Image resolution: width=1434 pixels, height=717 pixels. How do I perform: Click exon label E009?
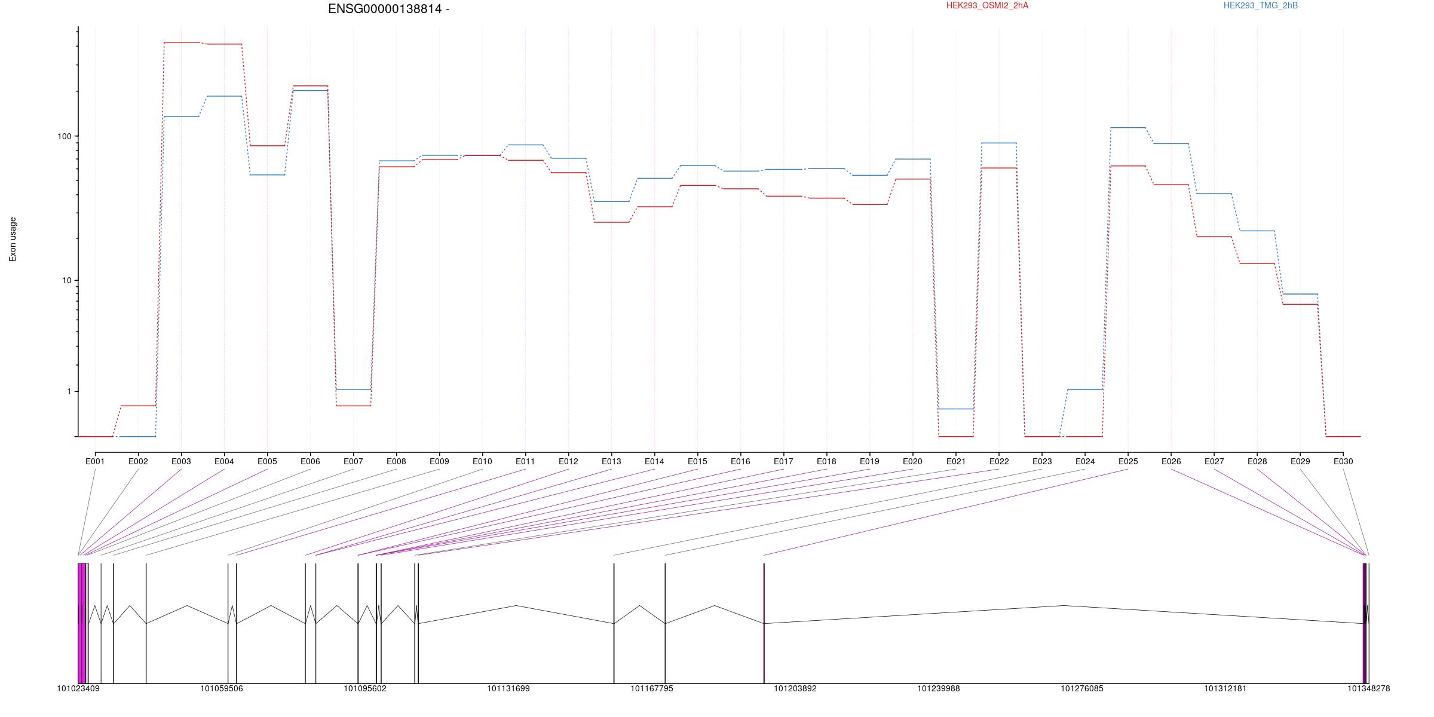point(439,461)
